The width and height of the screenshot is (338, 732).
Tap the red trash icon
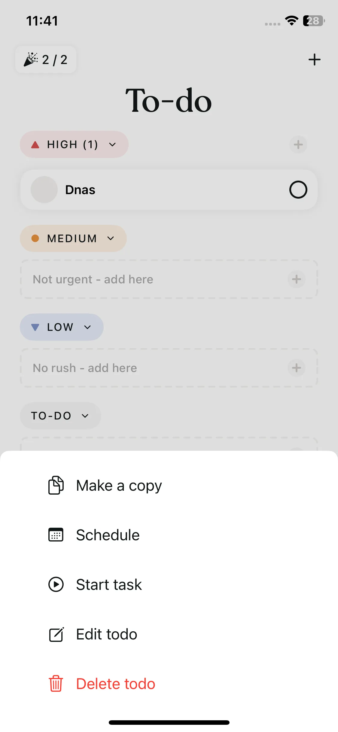pos(56,684)
